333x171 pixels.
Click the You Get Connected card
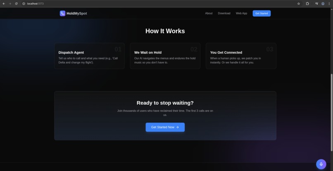pos(241,56)
